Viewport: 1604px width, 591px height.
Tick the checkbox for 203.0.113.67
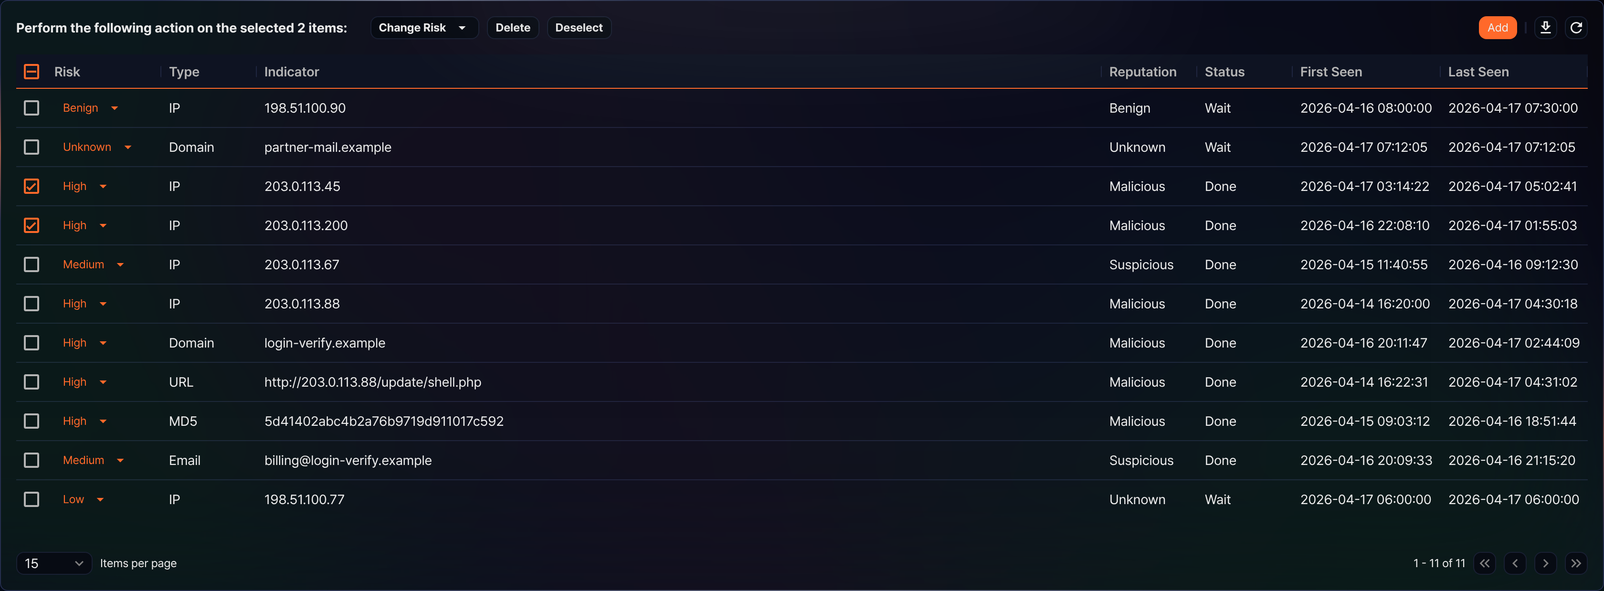[x=31, y=264]
